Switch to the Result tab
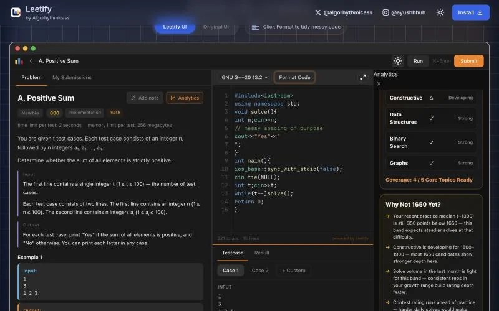 click(262, 253)
